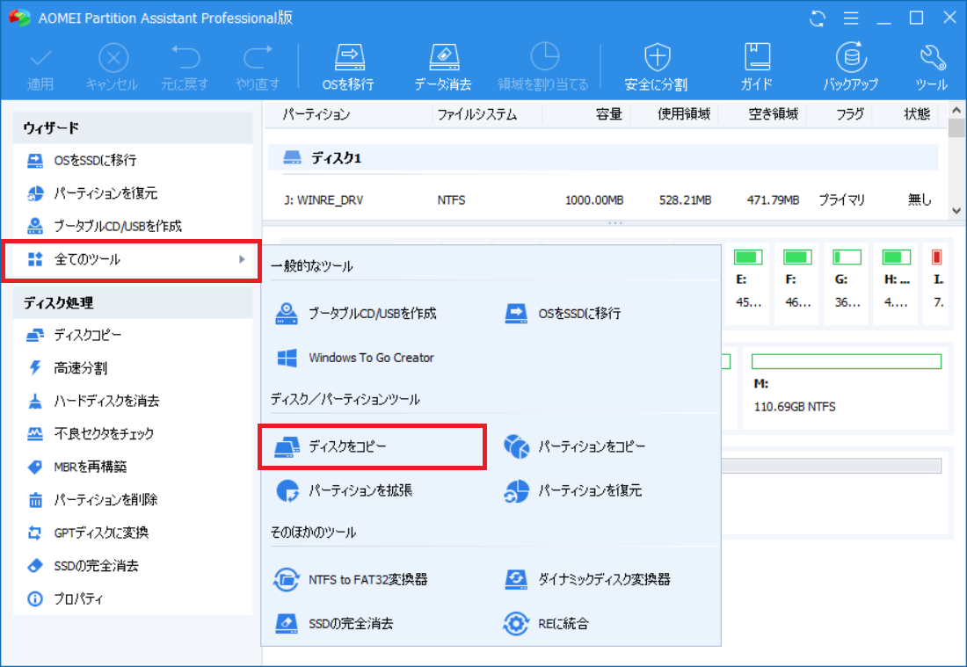Click the ファイルシステム column header
Viewport: 967px width, 667px height.
(x=476, y=114)
